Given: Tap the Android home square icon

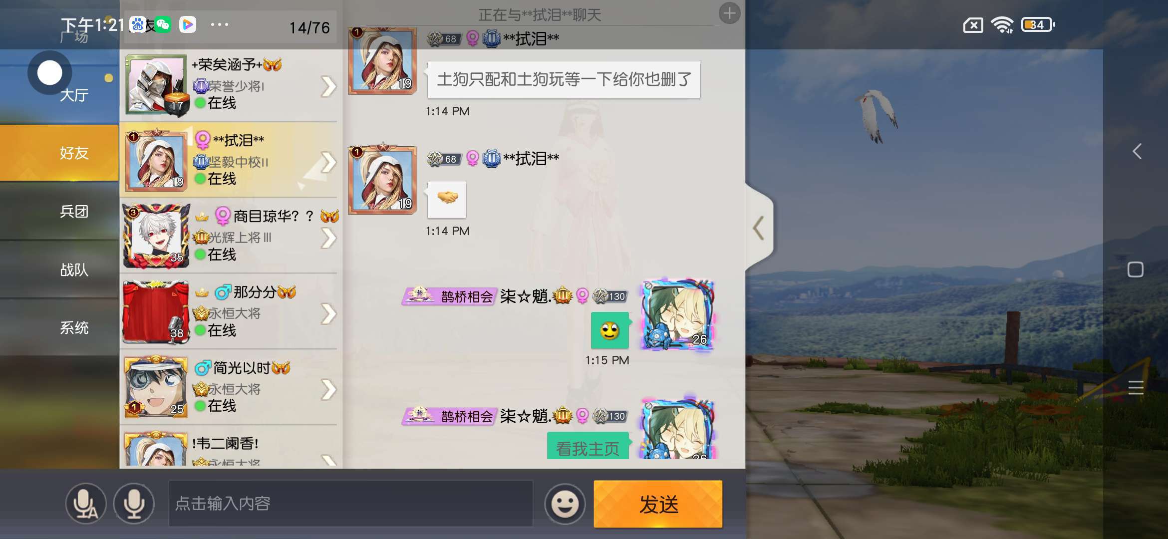Looking at the screenshot, I should tap(1136, 269).
